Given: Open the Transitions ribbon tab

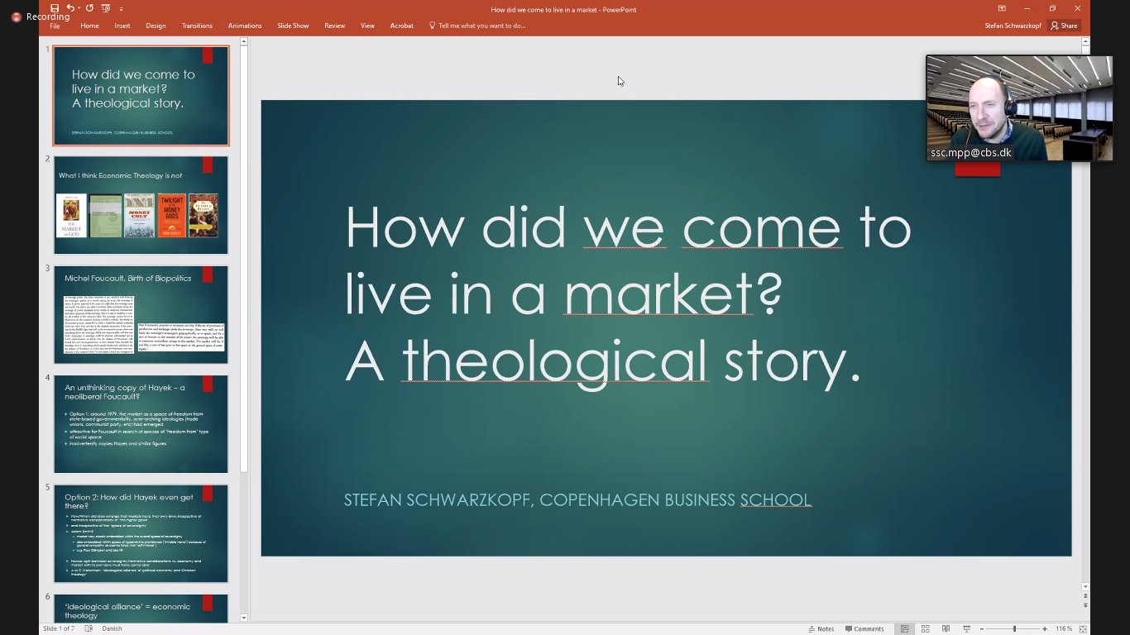Looking at the screenshot, I should click(197, 26).
